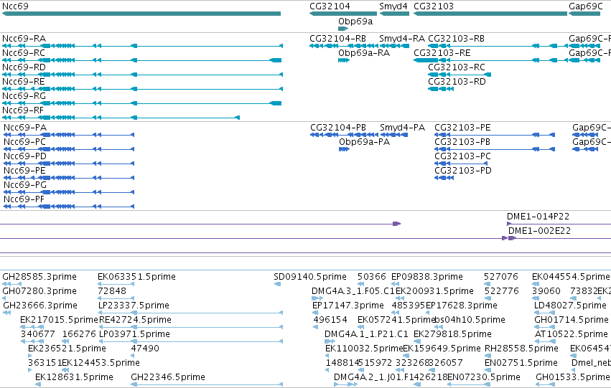The image size is (611, 388).
Task: Select the CG32103-PB protein label
Action: (x=462, y=142)
